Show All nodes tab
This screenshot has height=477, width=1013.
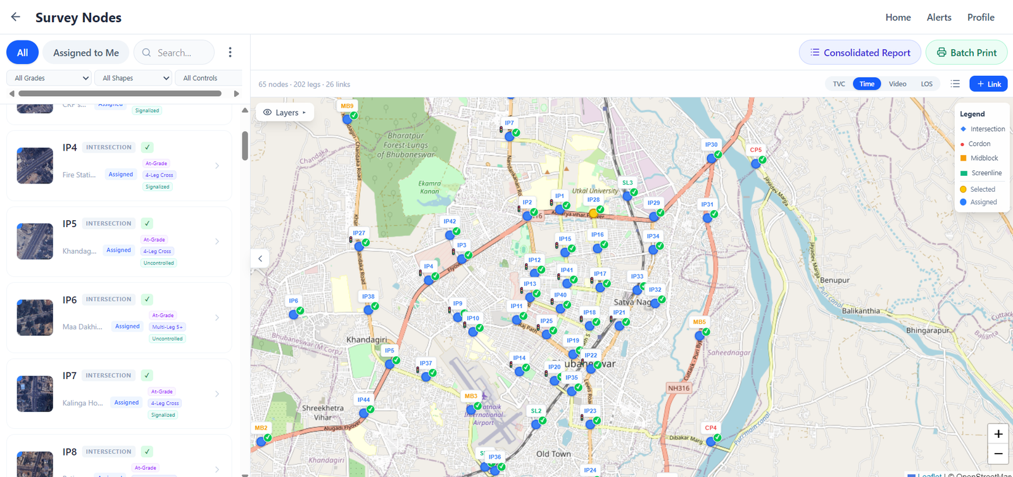pos(22,53)
